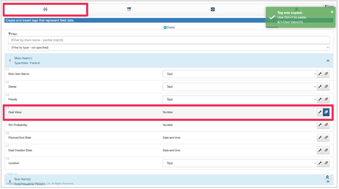Switch to the table grid tab
Screen dimensions: 339x189
pyautogui.click(x=129, y=9)
